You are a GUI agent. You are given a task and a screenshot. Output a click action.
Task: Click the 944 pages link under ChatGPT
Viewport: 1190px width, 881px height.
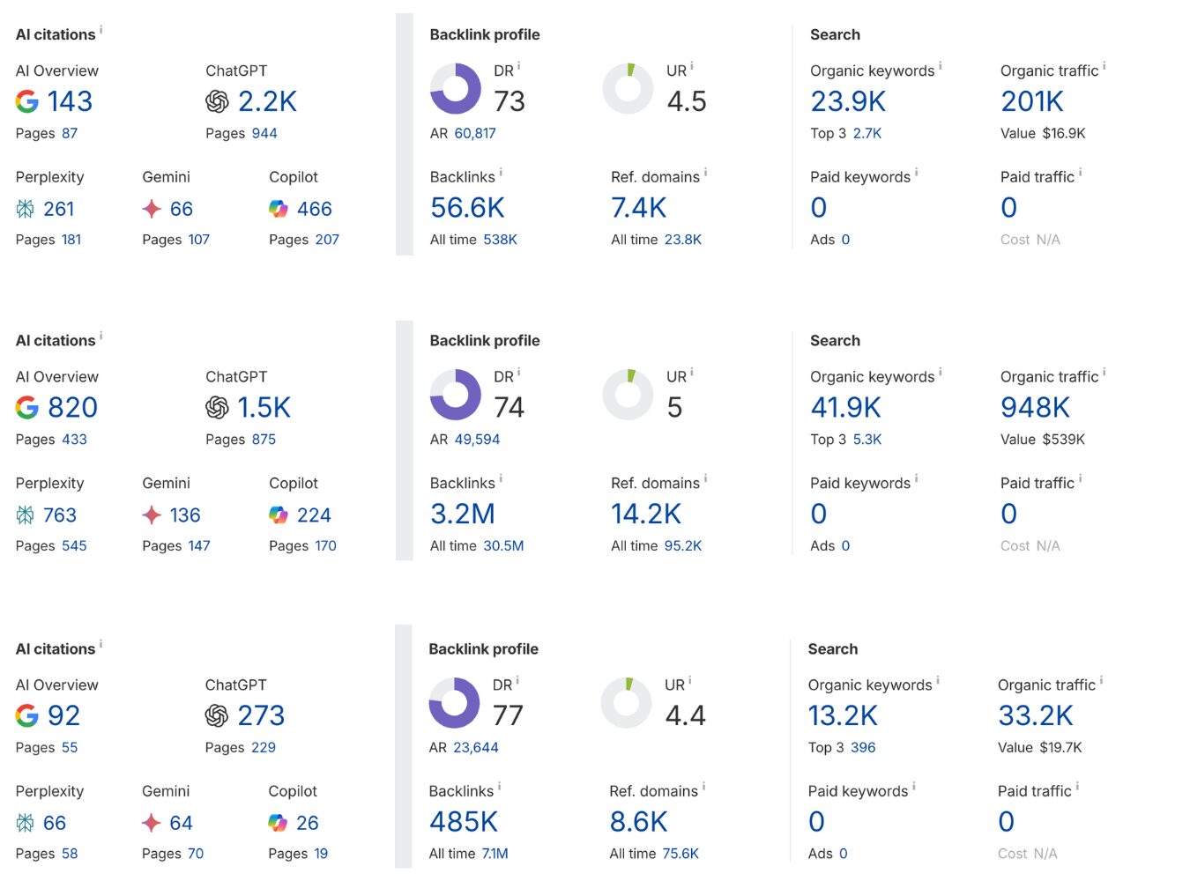pos(262,133)
